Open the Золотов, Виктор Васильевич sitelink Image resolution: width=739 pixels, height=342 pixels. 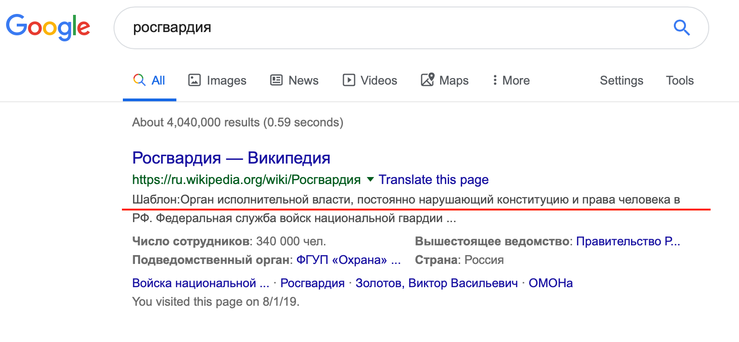[x=437, y=283]
